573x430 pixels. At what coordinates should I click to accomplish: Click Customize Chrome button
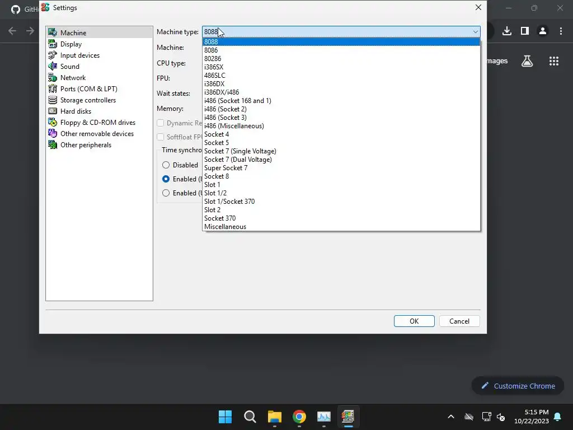tap(518, 386)
